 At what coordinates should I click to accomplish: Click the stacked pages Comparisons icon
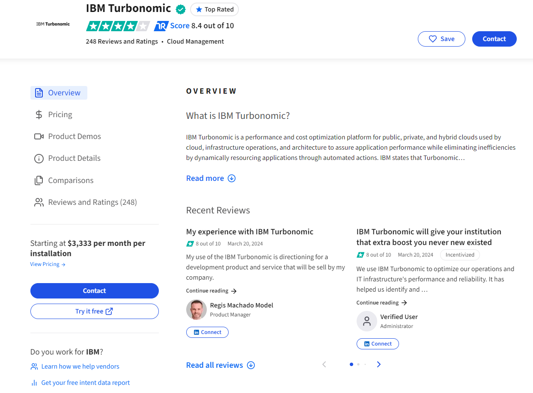(39, 180)
